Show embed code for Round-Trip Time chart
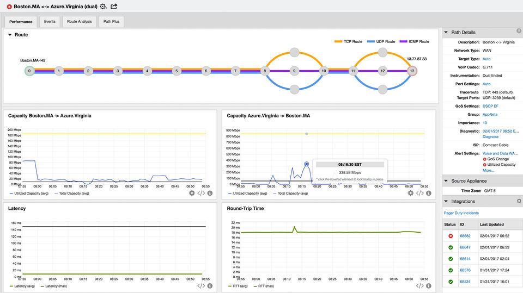523x293 pixels. coord(420,286)
